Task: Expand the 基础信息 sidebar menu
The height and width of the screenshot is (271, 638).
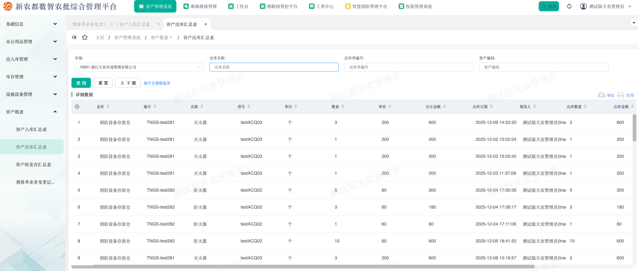Action: pos(31,24)
